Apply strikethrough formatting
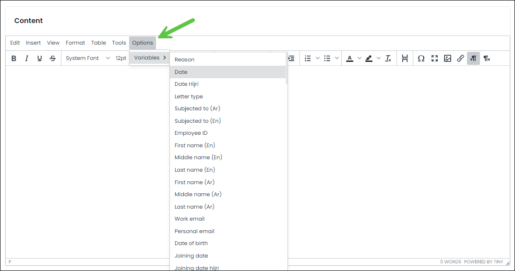 point(53,59)
